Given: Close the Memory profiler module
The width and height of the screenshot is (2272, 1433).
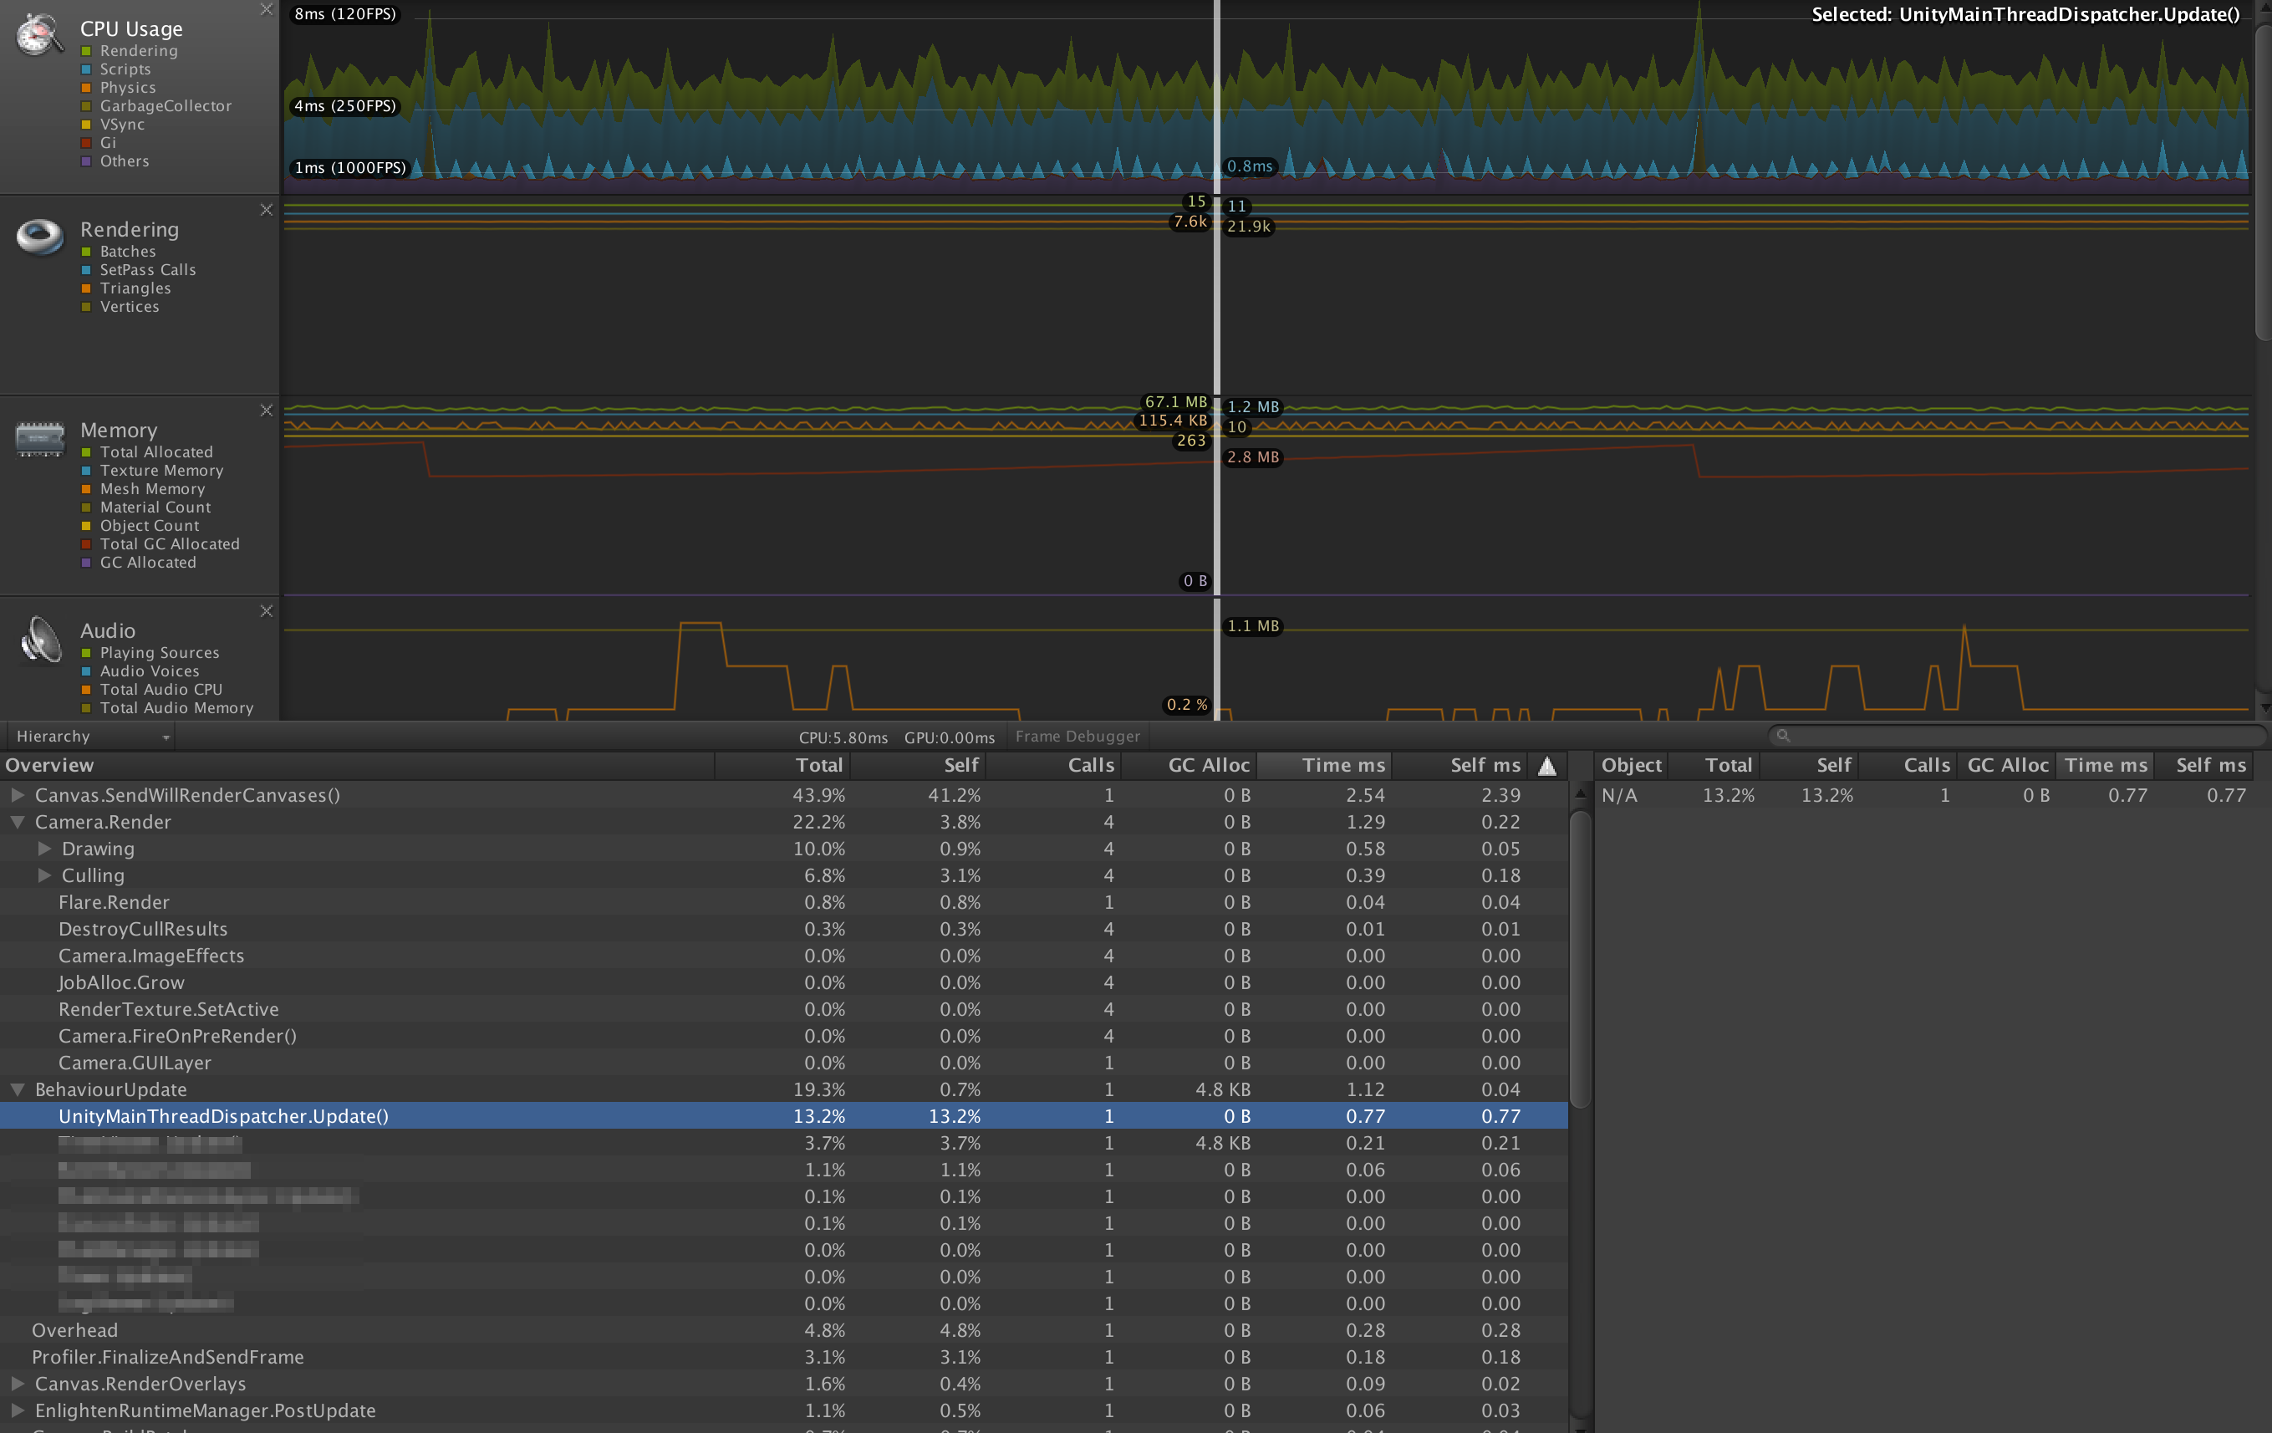Looking at the screenshot, I should [266, 411].
